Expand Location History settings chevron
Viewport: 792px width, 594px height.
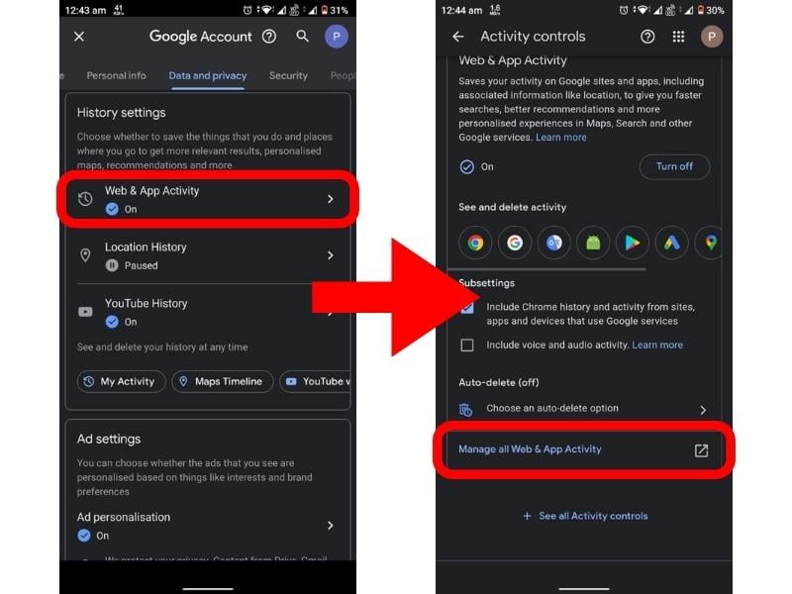tap(331, 255)
